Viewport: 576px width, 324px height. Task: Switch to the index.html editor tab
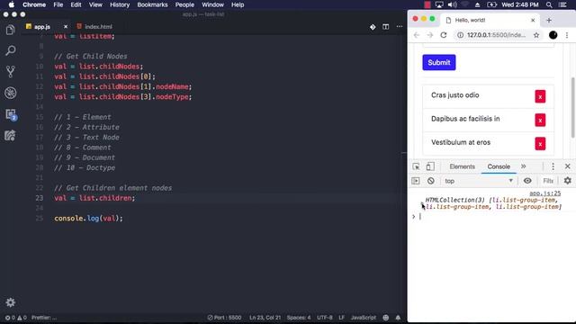(x=94, y=27)
